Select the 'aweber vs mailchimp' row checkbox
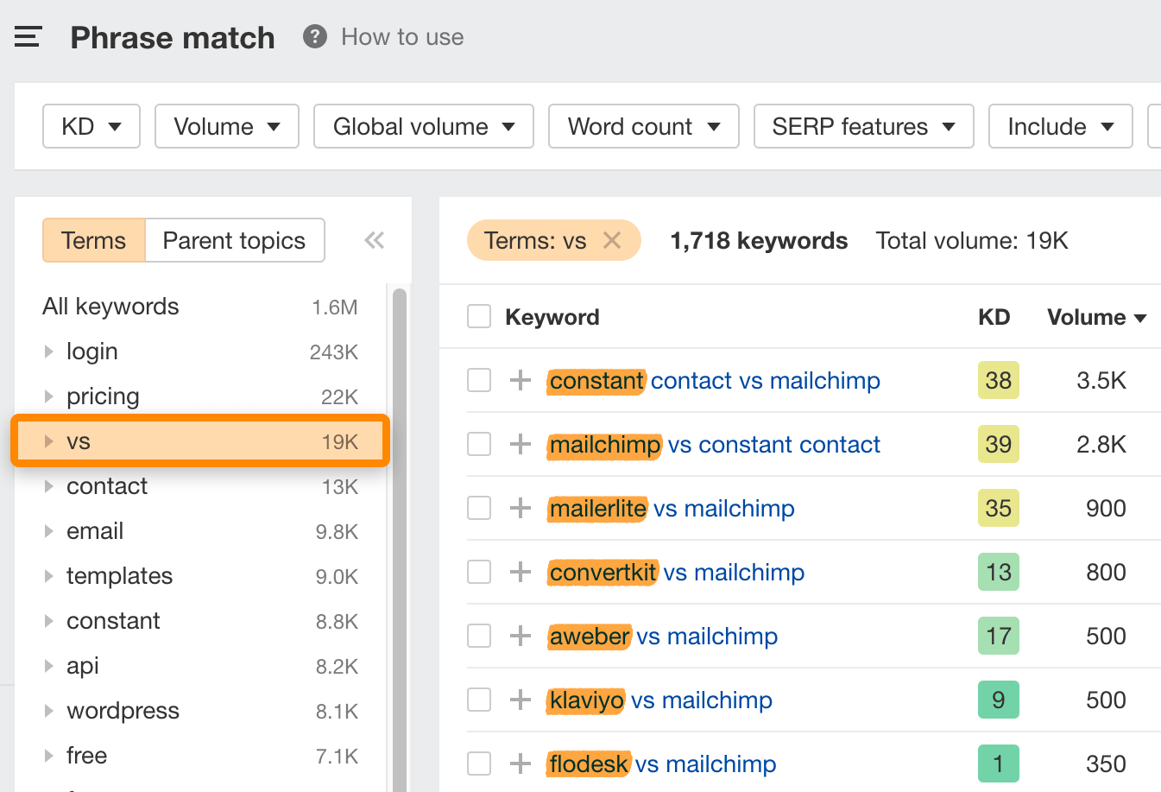The height and width of the screenshot is (792, 1161). [479, 637]
